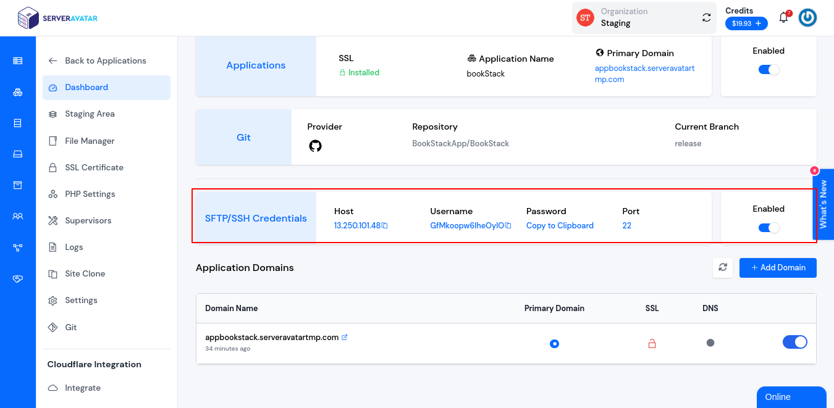The width and height of the screenshot is (834, 408).
Task: Open the team users icon in blue sidebar
Action: coord(18,217)
